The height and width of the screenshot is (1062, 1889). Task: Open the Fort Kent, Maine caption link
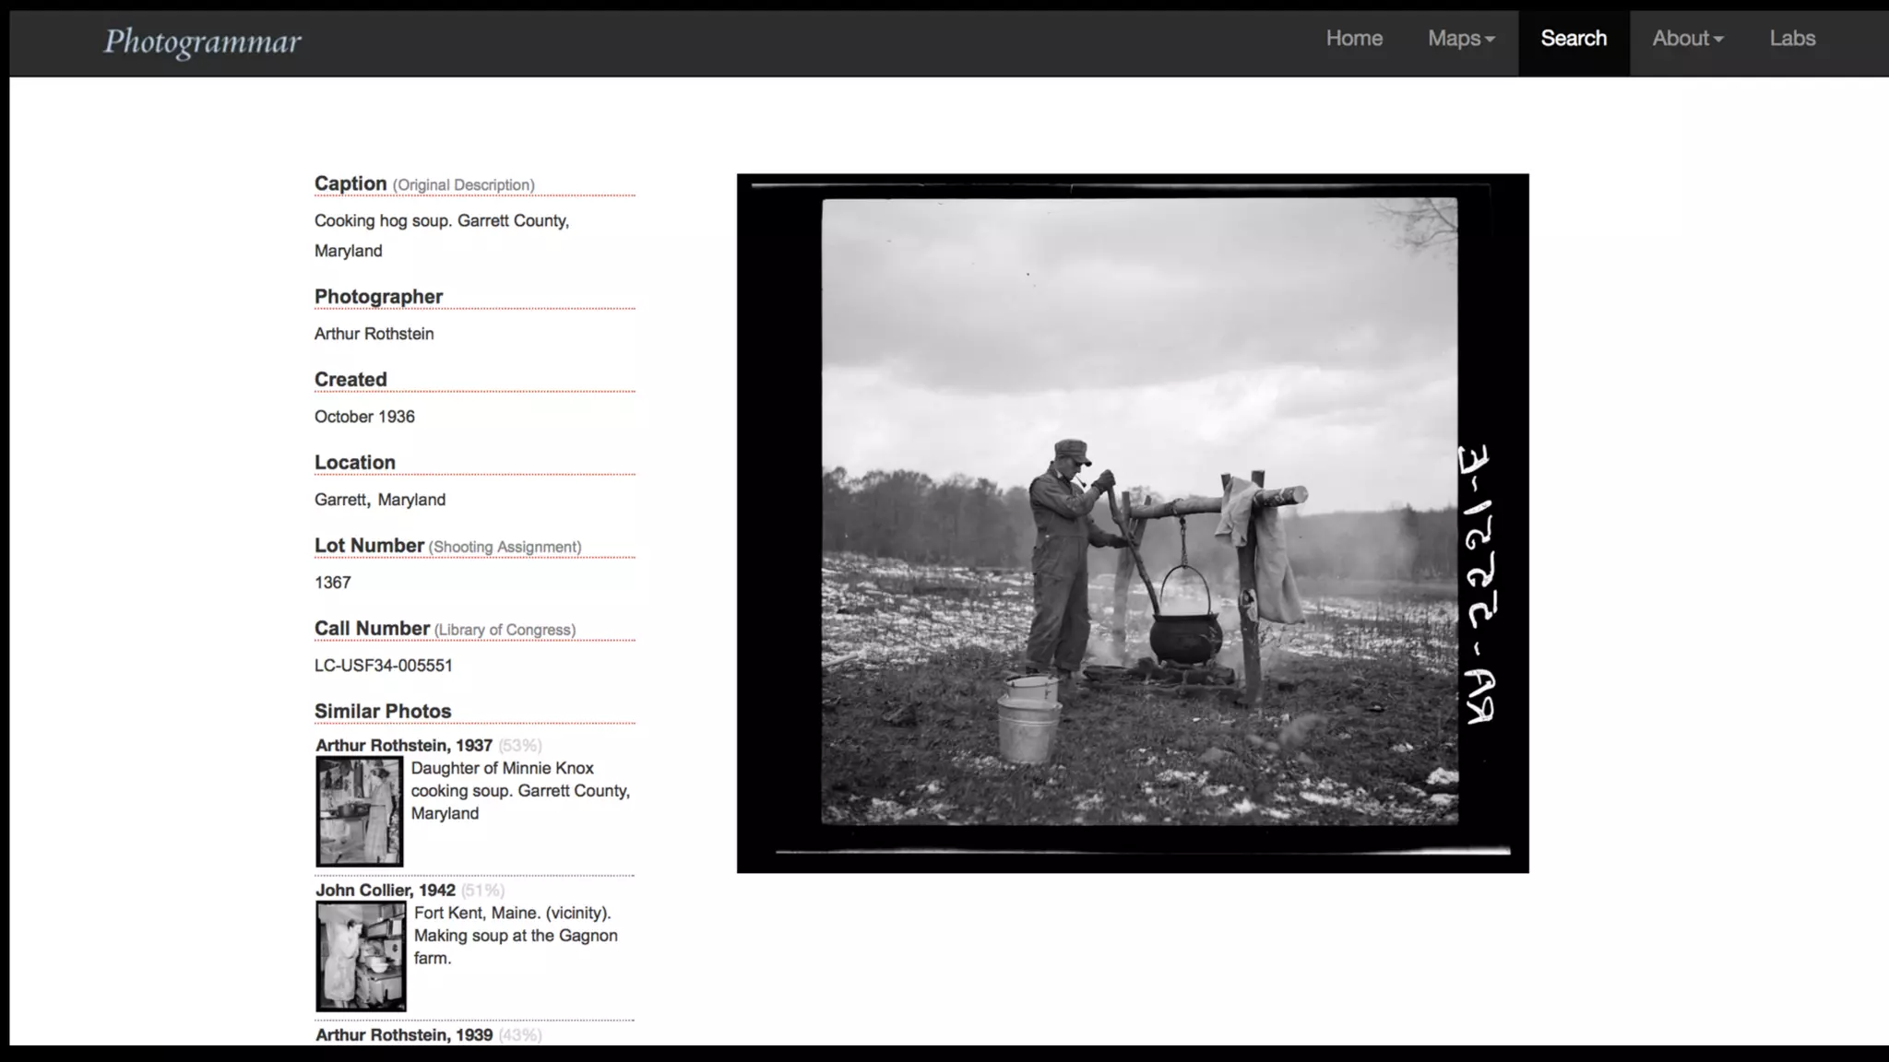tap(515, 935)
